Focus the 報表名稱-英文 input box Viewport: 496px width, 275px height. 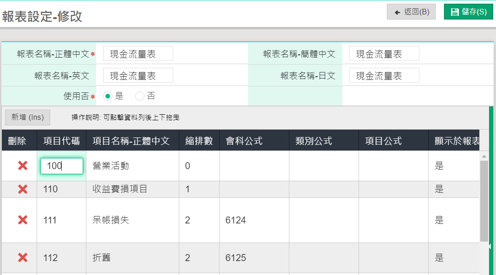(x=138, y=76)
